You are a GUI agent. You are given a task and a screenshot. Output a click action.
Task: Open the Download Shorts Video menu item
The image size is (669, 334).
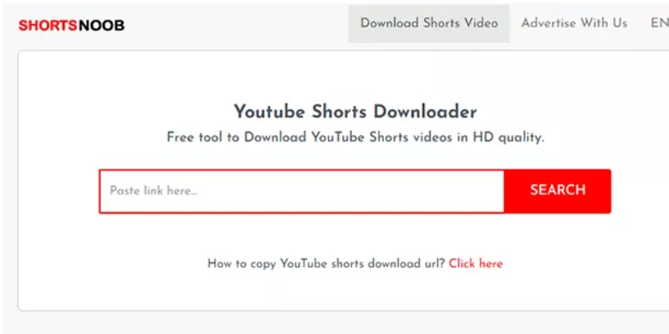point(429,23)
